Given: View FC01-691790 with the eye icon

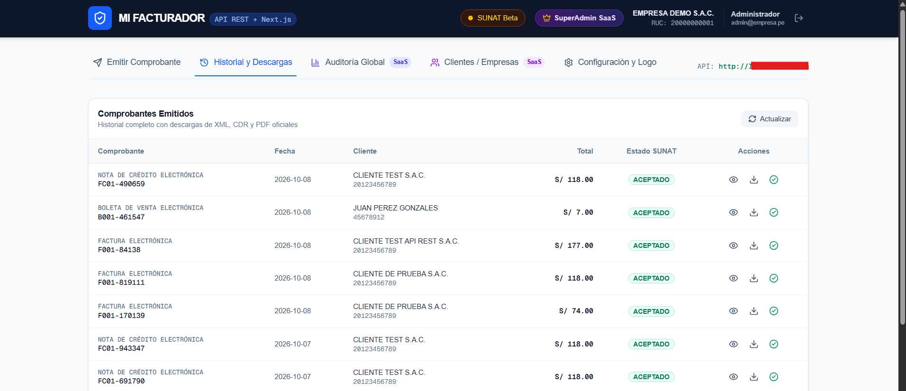Looking at the screenshot, I should (734, 377).
